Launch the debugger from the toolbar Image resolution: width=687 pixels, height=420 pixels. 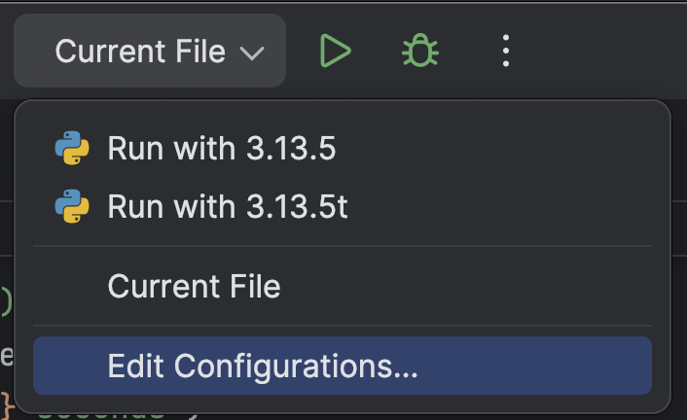pos(420,51)
